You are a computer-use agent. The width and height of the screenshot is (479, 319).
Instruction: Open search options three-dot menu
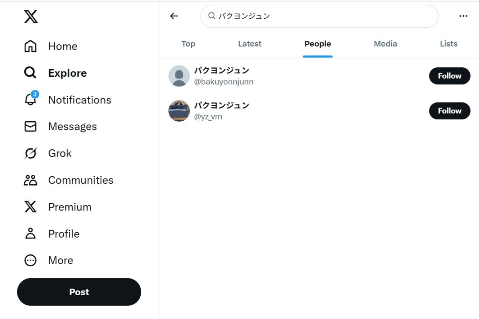pos(463,16)
